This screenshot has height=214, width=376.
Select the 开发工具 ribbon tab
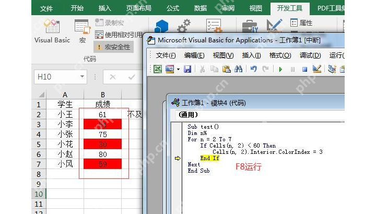tap(290, 8)
